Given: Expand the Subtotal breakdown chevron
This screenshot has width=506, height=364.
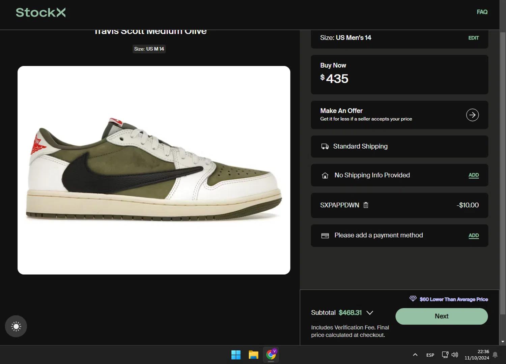Looking at the screenshot, I should [x=370, y=313].
